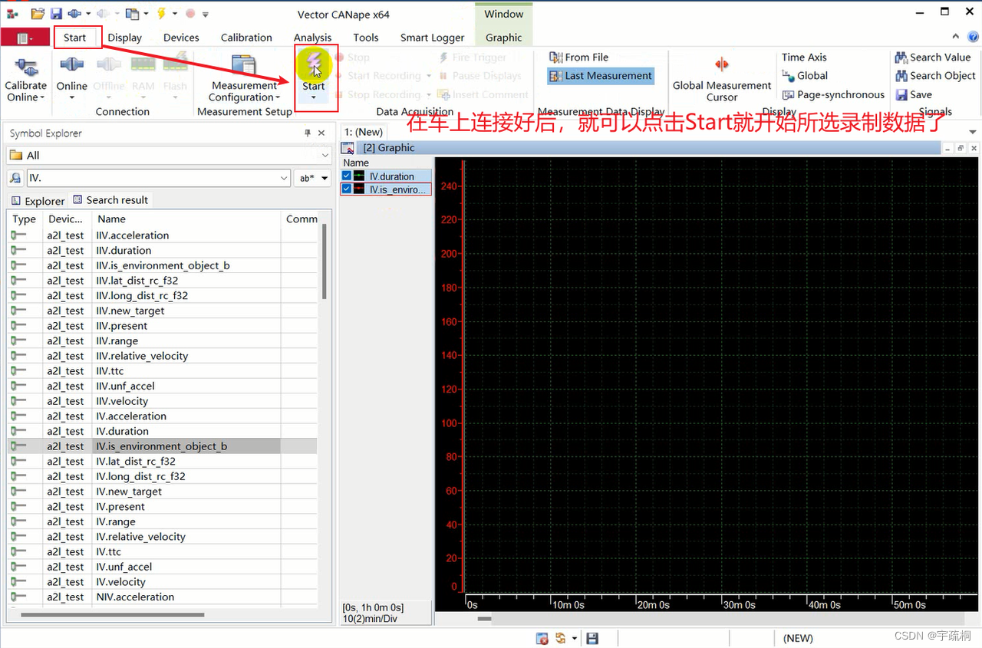The image size is (982, 648).
Task: Select row IIV.ttc in symbol list
Action: 163,371
